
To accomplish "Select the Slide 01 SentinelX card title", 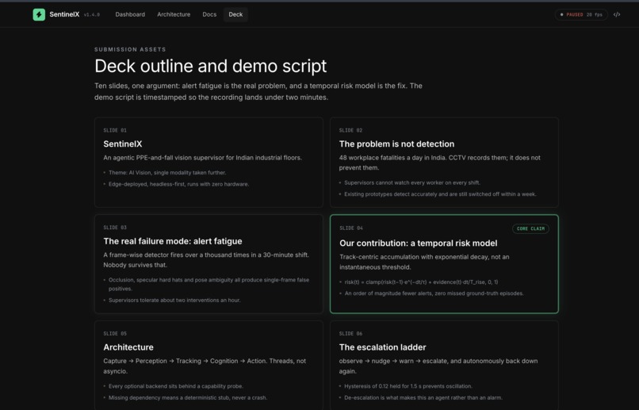I will (x=123, y=144).
